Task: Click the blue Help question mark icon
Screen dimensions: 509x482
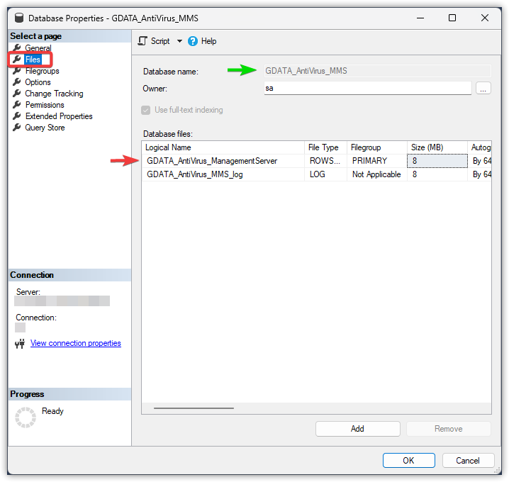Action: 193,41
